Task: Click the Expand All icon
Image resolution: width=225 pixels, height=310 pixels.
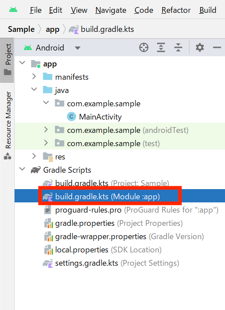Action: (x=161, y=47)
